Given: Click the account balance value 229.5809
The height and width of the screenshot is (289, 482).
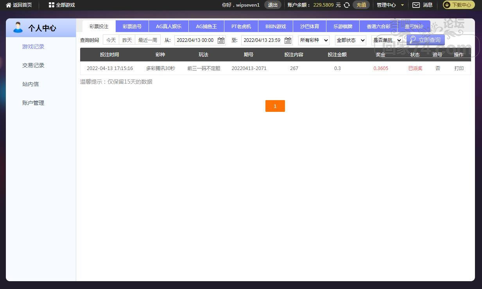Looking at the screenshot, I should (323, 5).
